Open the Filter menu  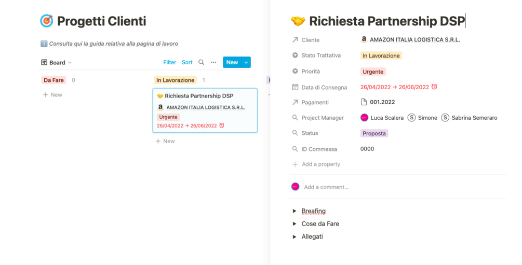click(170, 62)
